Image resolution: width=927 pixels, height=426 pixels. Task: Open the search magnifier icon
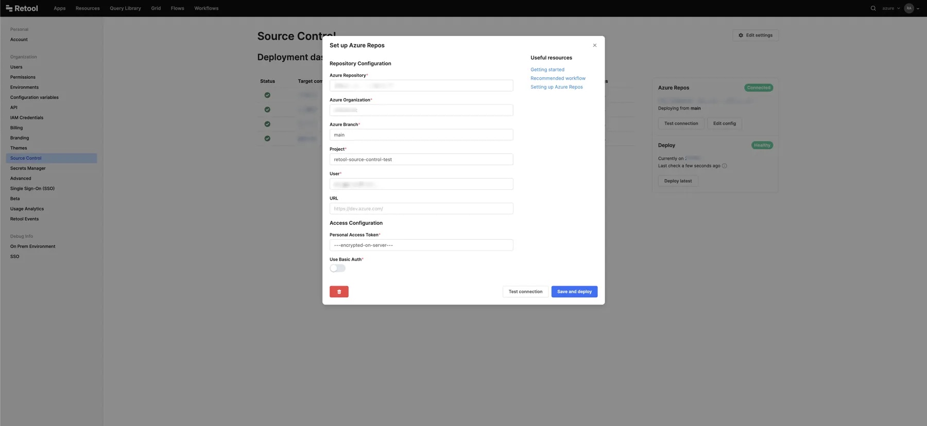[873, 8]
